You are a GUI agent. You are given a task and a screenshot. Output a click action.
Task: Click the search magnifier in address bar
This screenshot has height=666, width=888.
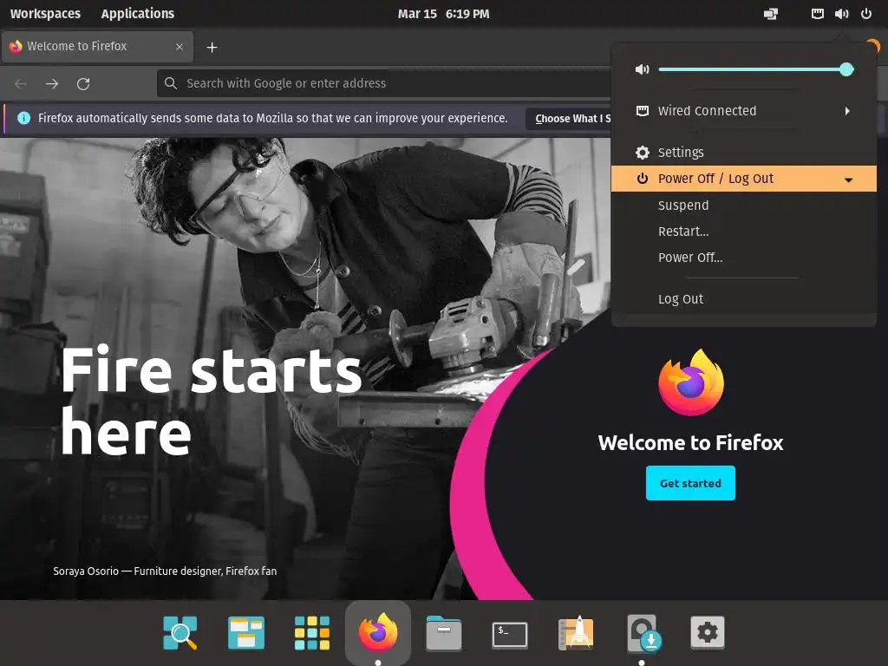point(171,83)
